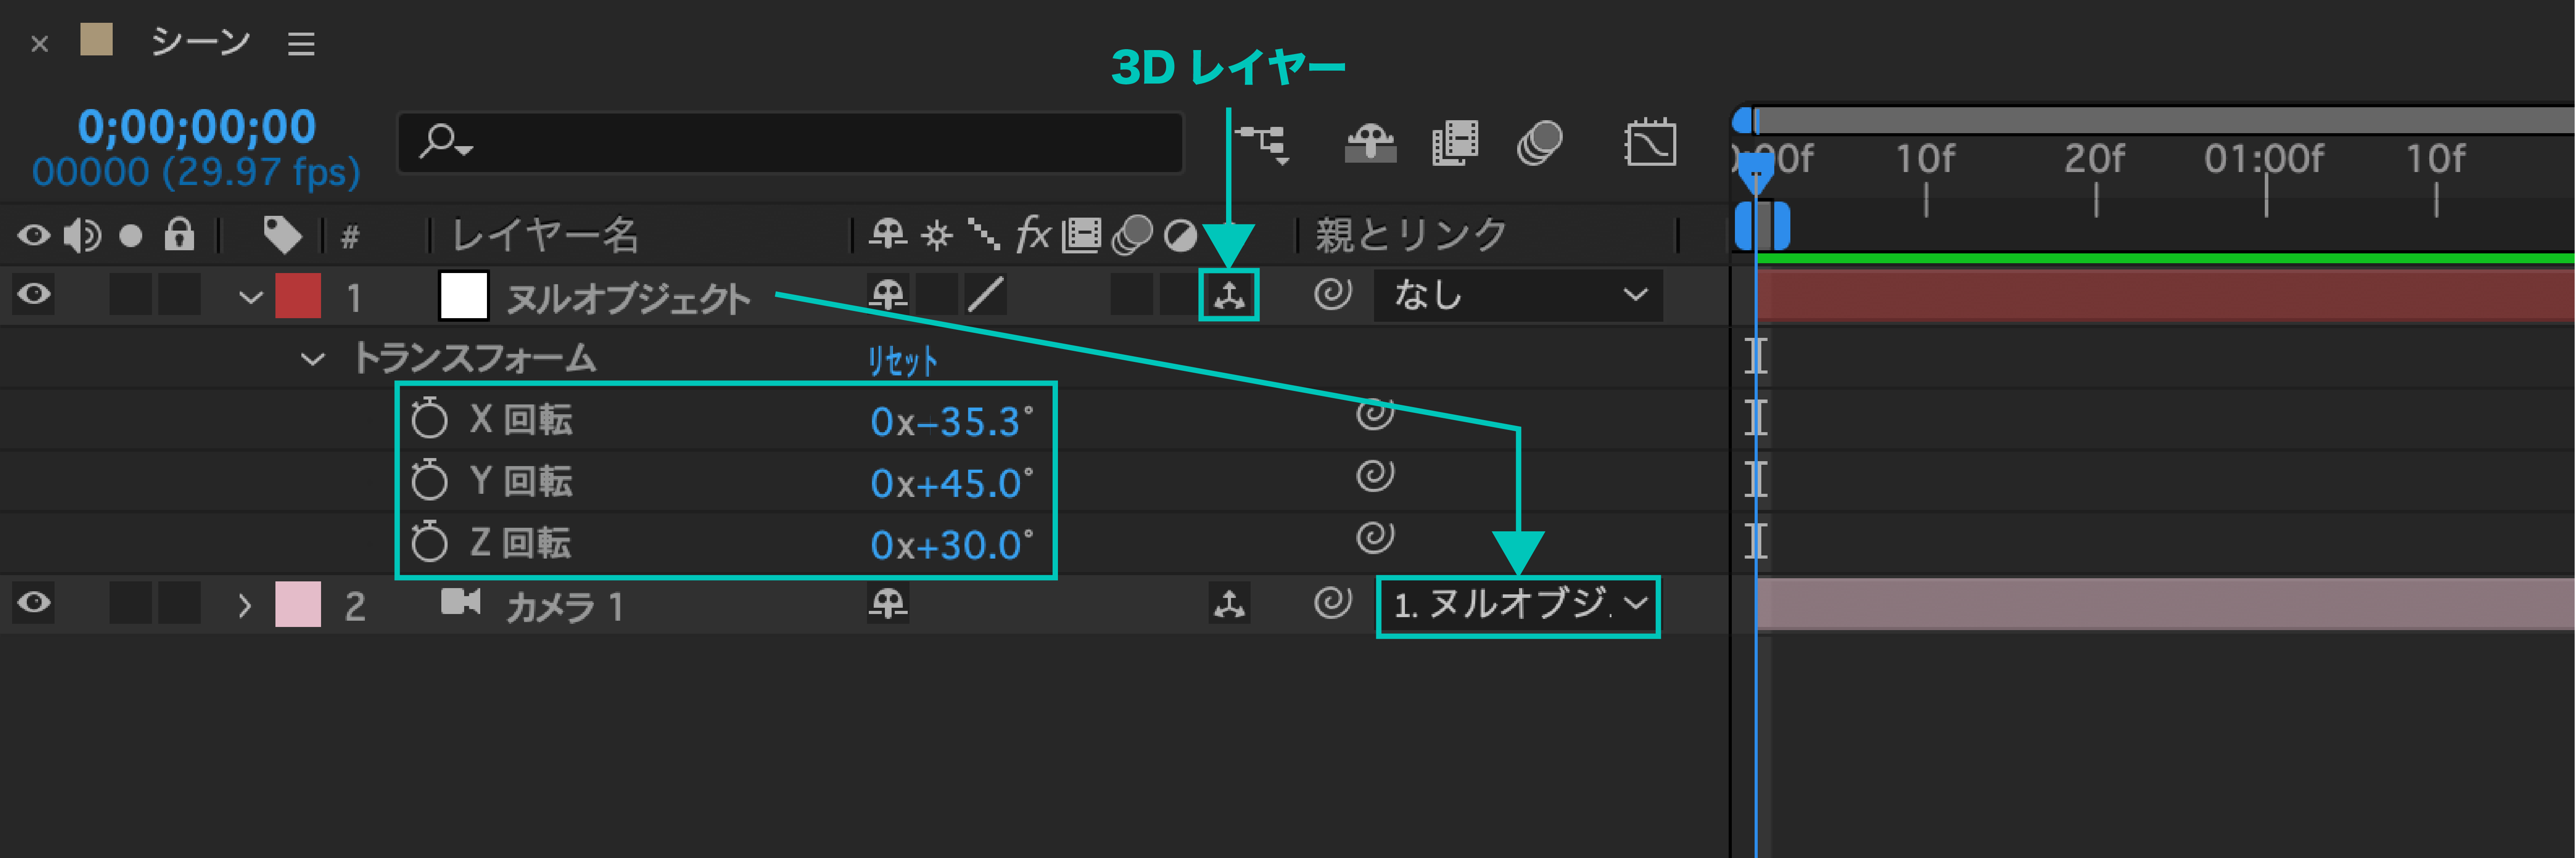
Task: Click the search magnifier icon
Action: click(x=444, y=142)
